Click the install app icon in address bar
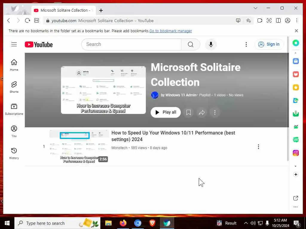Viewport: 306px width, 229px height. click(x=238, y=21)
